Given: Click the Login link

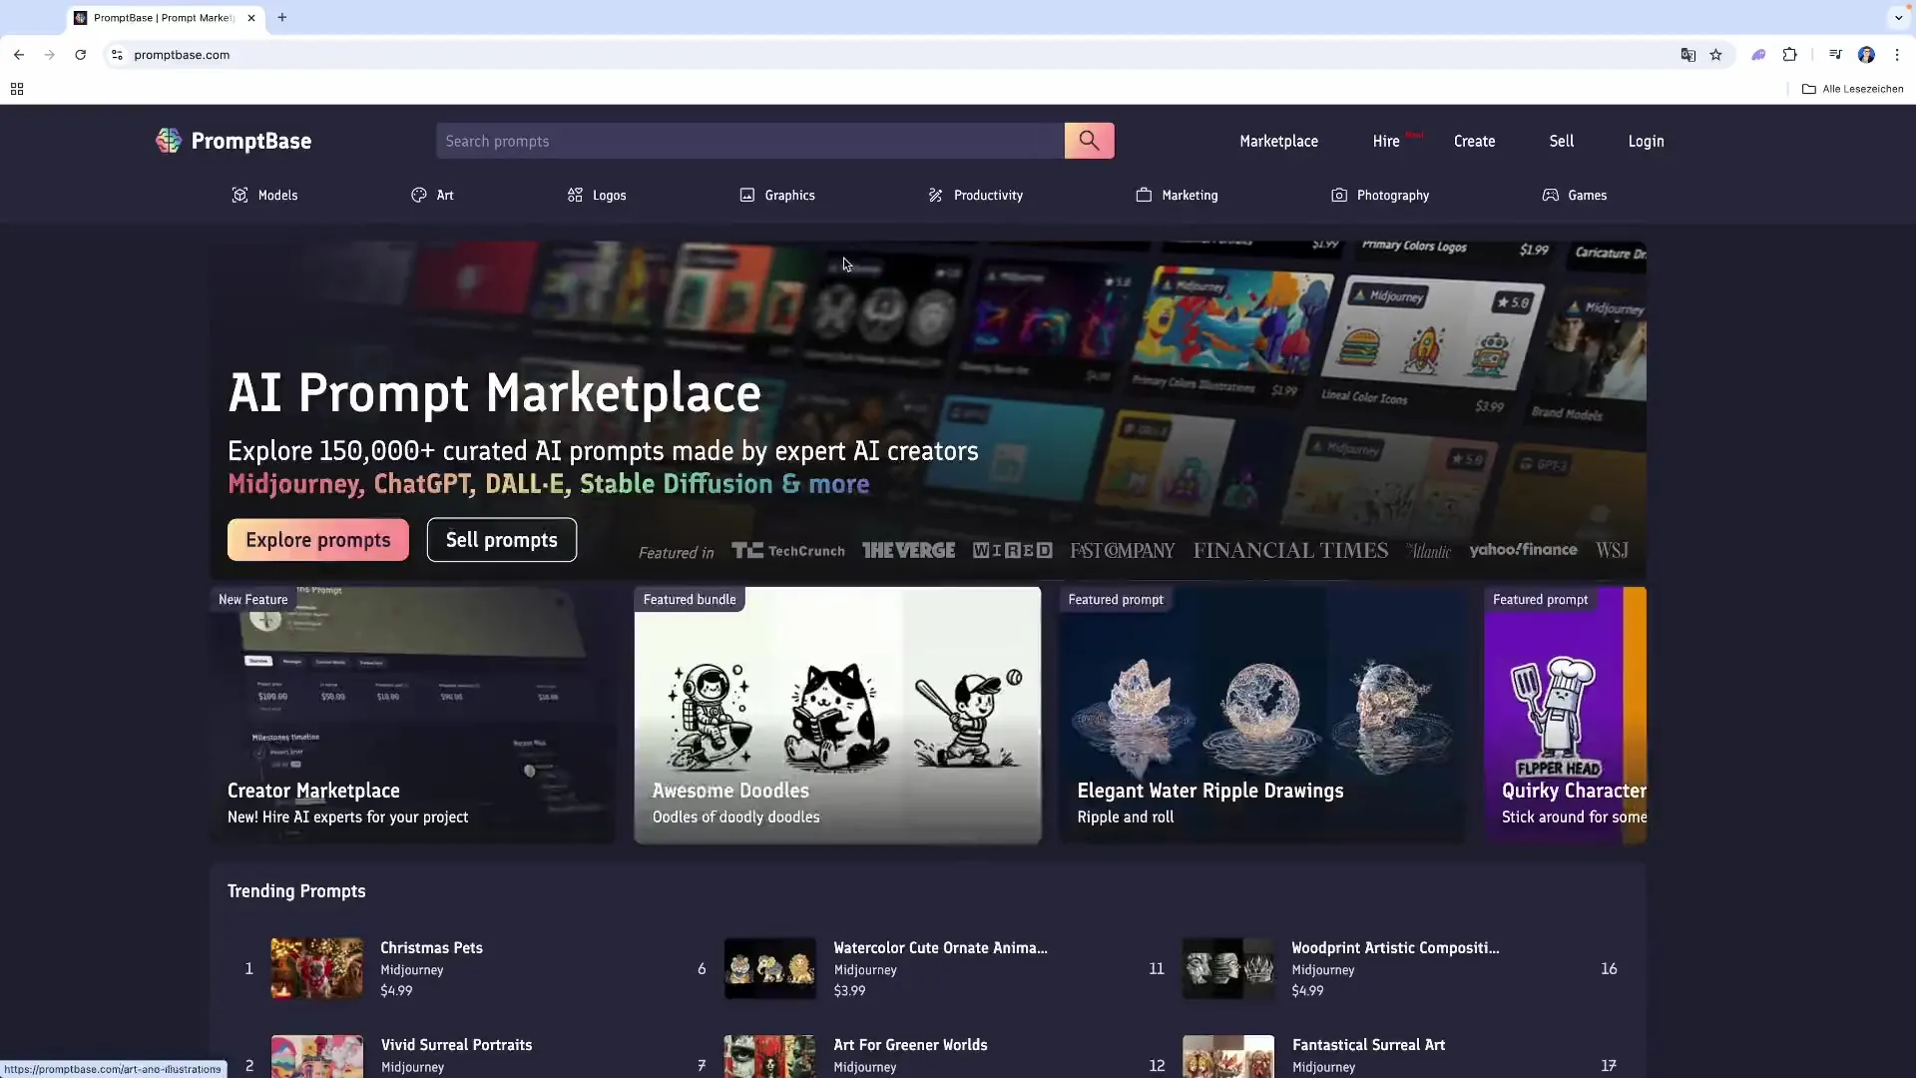Looking at the screenshot, I should (x=1646, y=142).
